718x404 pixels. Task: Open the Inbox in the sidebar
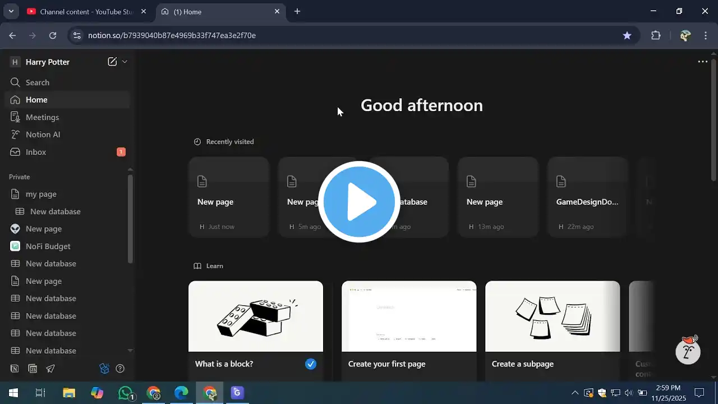[x=67, y=152]
